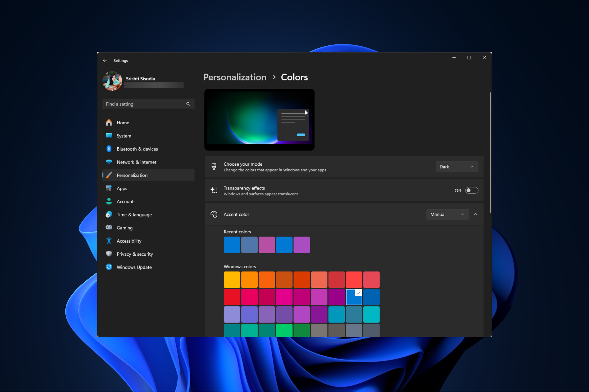
Task: Click Find a setting search field
Action: (147, 104)
